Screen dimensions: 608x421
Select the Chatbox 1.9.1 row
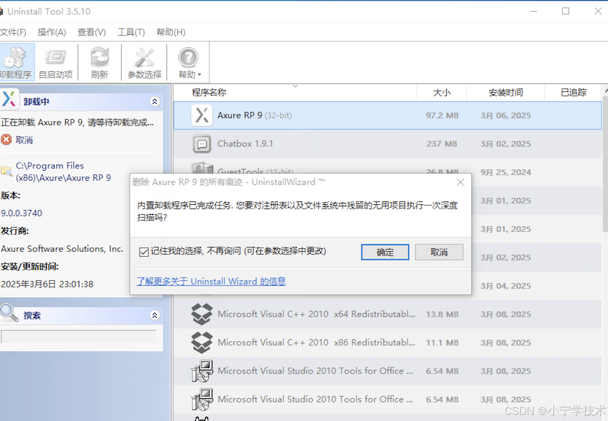point(387,144)
